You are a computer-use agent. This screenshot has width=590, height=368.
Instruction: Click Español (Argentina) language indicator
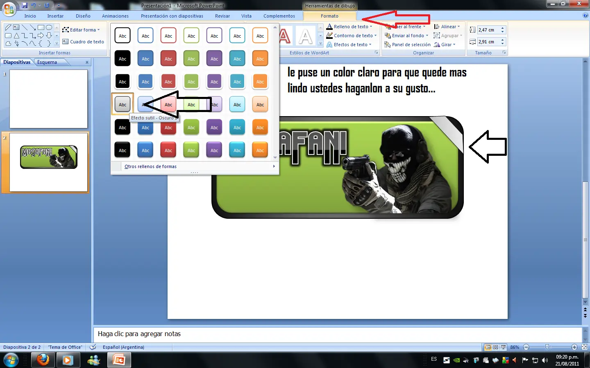[x=123, y=347]
